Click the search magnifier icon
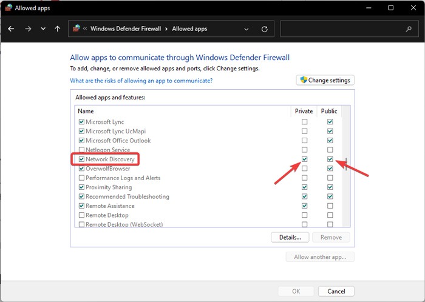Viewport: 425px width, 302px height. pyautogui.click(x=409, y=29)
